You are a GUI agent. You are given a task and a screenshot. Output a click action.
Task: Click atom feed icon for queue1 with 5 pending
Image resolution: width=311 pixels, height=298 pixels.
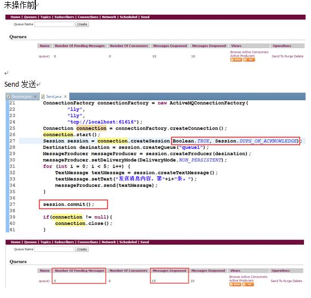(x=235, y=284)
